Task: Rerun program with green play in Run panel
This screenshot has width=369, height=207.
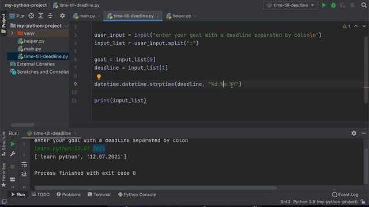Action: (x=13, y=144)
